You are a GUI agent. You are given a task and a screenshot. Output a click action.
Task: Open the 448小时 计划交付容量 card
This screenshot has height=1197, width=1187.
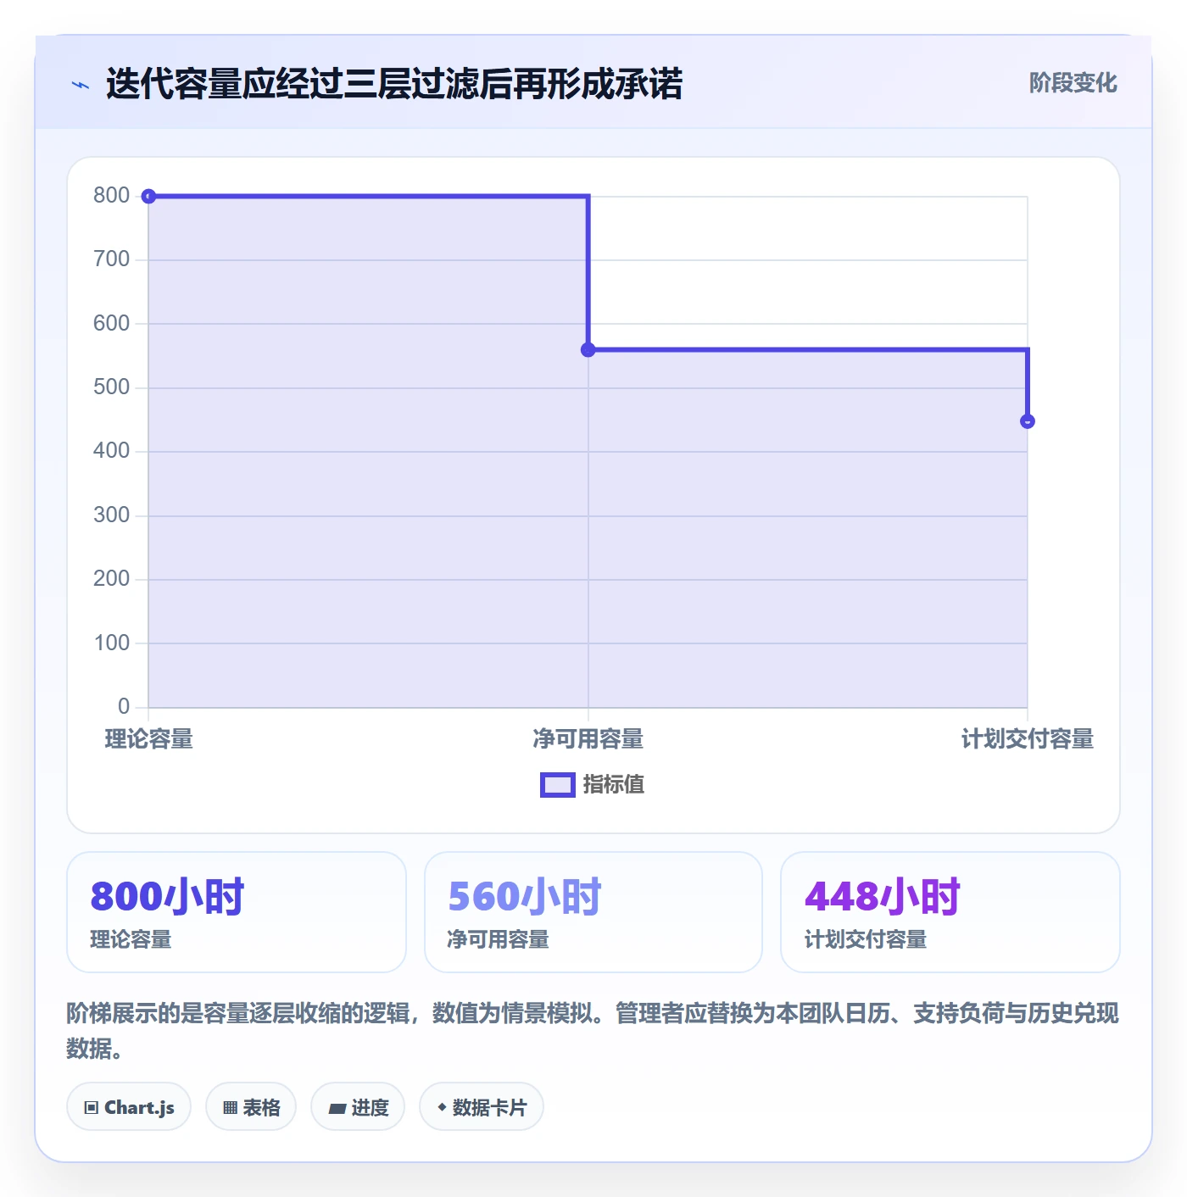(950, 912)
